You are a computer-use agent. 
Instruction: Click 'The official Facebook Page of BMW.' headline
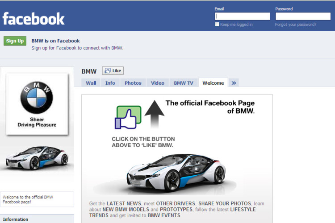[210, 107]
